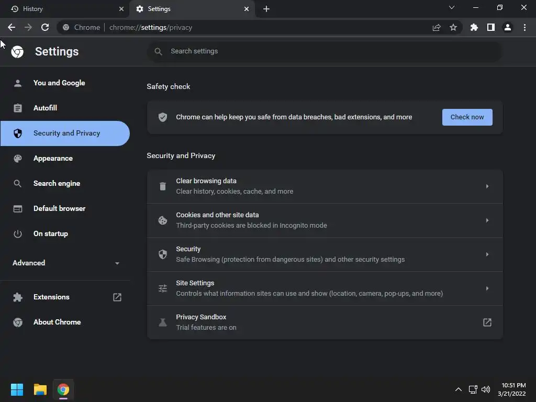Click the trash icon for Clear browsing data
This screenshot has width=536, height=402.
[163, 186]
